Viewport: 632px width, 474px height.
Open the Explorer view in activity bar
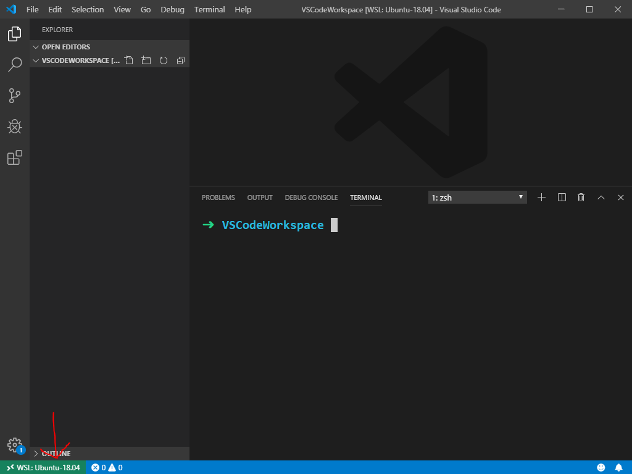click(x=15, y=34)
